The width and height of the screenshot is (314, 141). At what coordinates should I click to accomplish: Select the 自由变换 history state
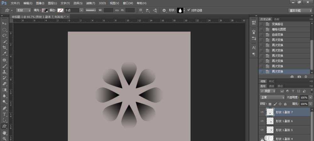[277, 34]
